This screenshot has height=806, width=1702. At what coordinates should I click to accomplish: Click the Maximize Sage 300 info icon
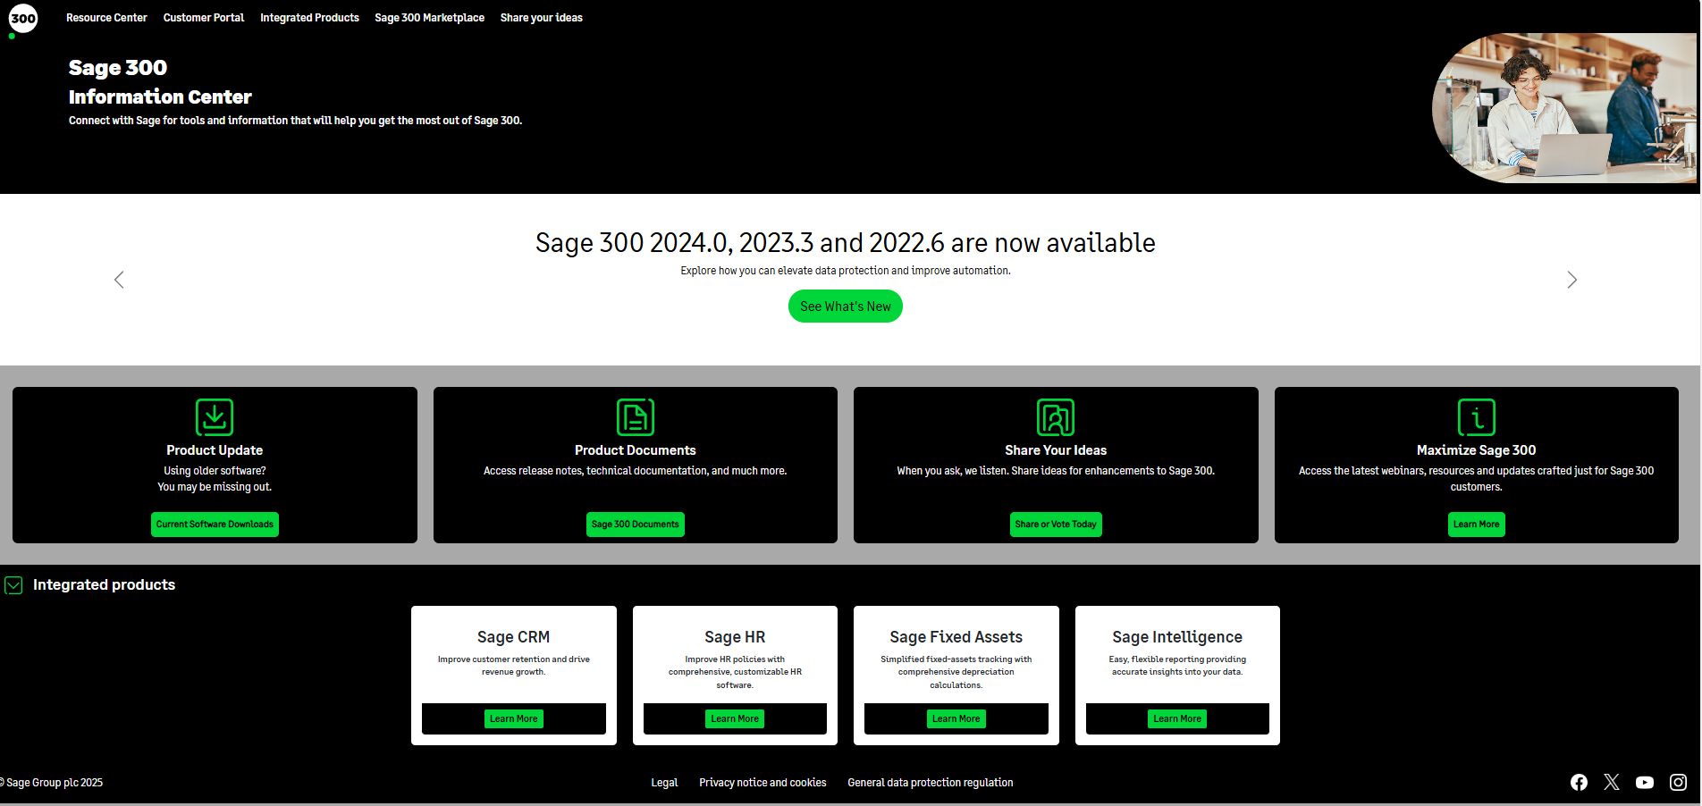1477,417
